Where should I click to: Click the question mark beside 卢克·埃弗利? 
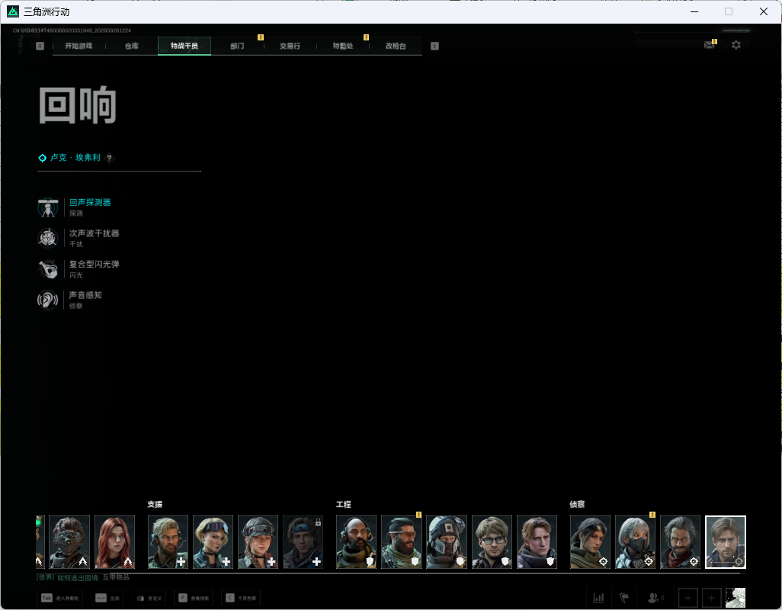pyautogui.click(x=109, y=158)
